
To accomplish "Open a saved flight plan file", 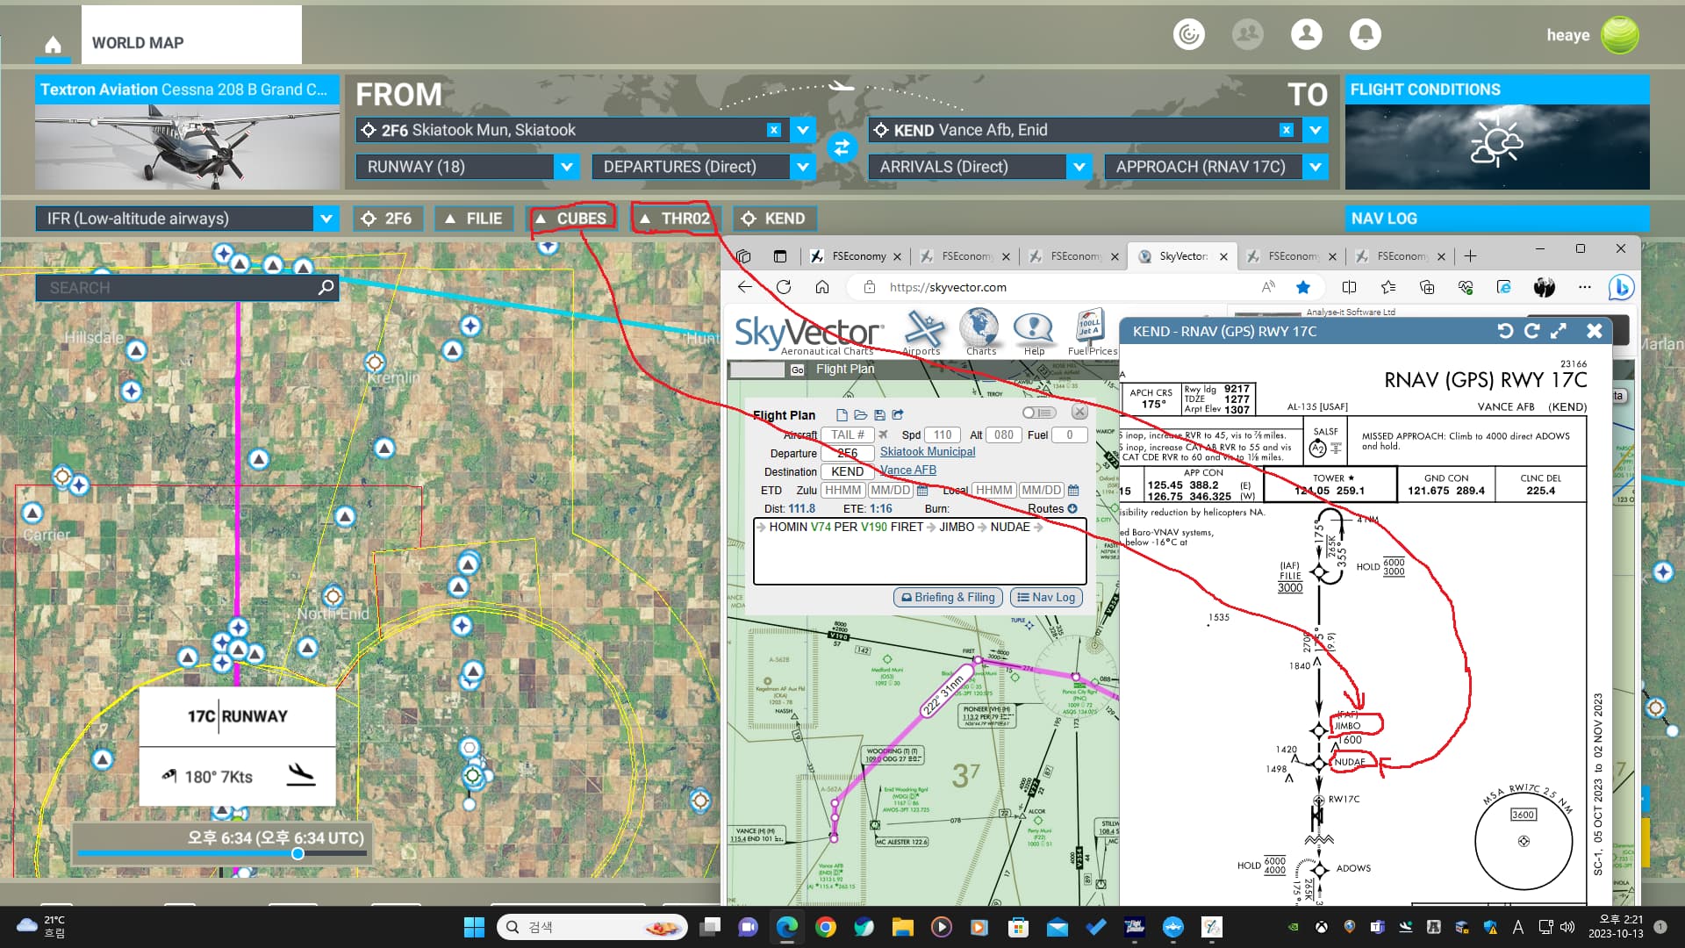I will 860,415.
